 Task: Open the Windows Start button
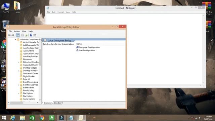tap(4, 118)
